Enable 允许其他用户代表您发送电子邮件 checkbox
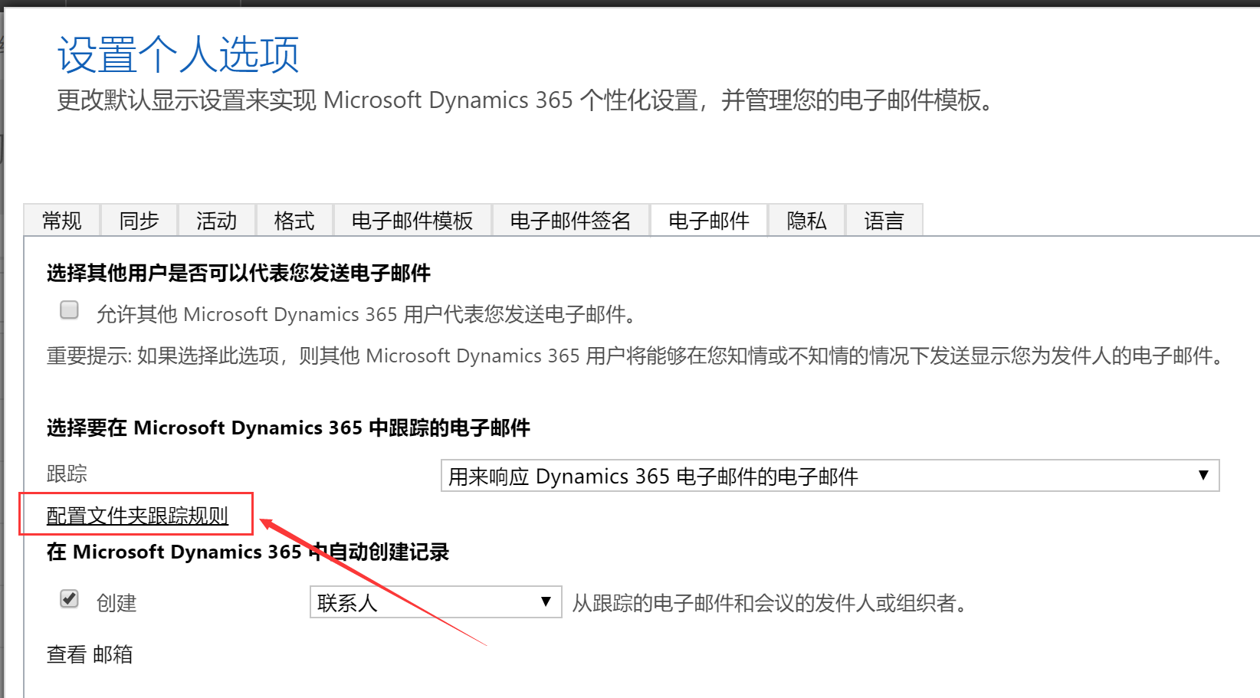This screenshot has height=698, width=1260. 69,310
